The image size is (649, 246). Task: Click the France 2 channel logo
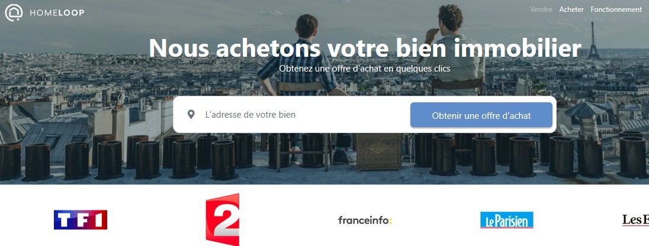[222, 219]
